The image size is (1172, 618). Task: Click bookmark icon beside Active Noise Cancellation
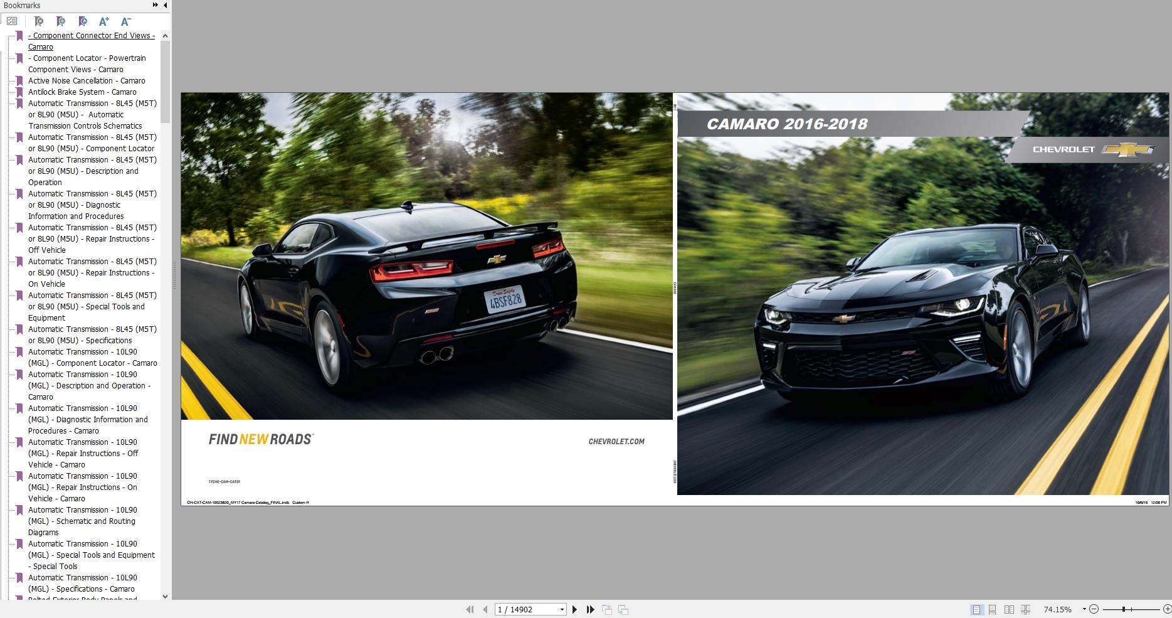point(19,81)
